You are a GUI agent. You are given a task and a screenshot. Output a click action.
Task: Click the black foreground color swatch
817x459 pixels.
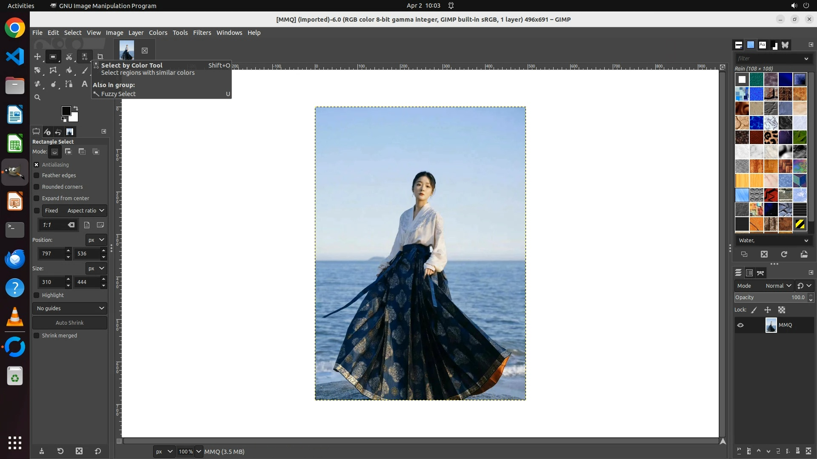tap(66, 110)
